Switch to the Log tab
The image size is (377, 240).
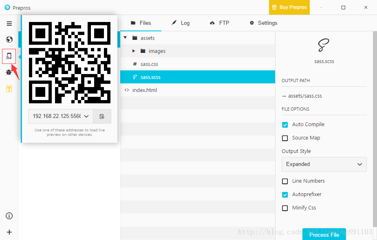click(181, 23)
